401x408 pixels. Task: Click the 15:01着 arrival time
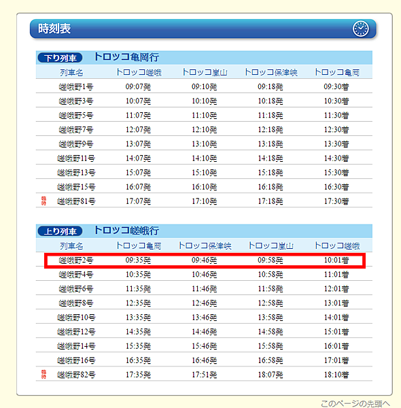coord(336,332)
